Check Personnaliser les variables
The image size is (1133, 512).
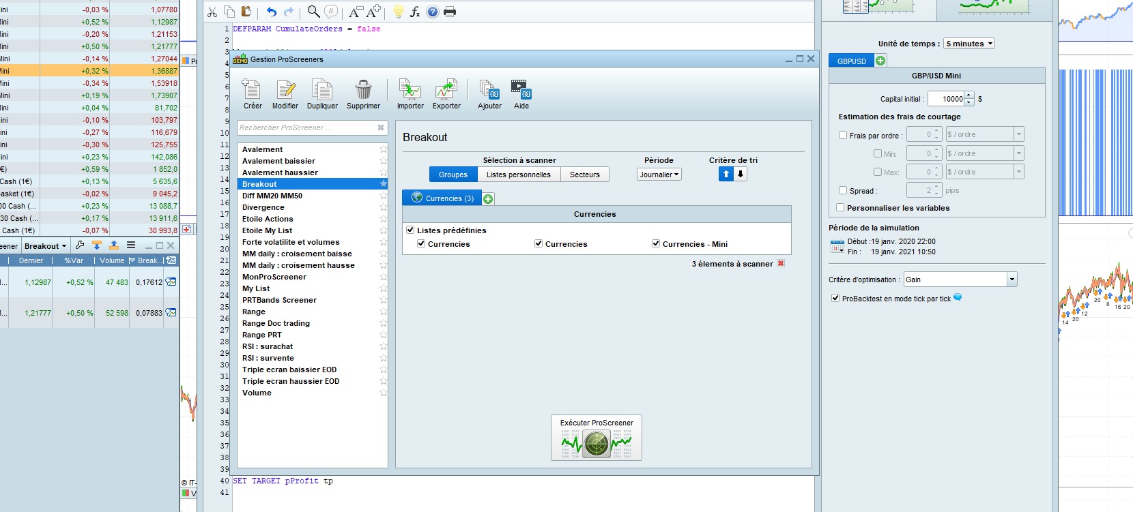[x=840, y=207]
